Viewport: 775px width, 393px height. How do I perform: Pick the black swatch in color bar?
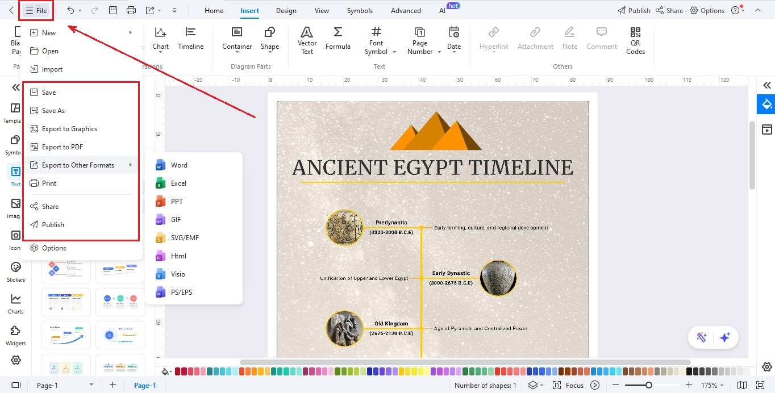click(689, 371)
